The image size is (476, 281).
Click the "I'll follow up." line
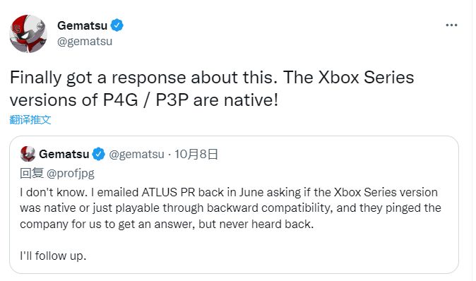[53, 256]
